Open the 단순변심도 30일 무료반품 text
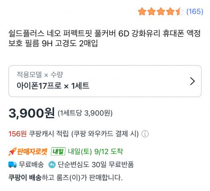 (96, 164)
